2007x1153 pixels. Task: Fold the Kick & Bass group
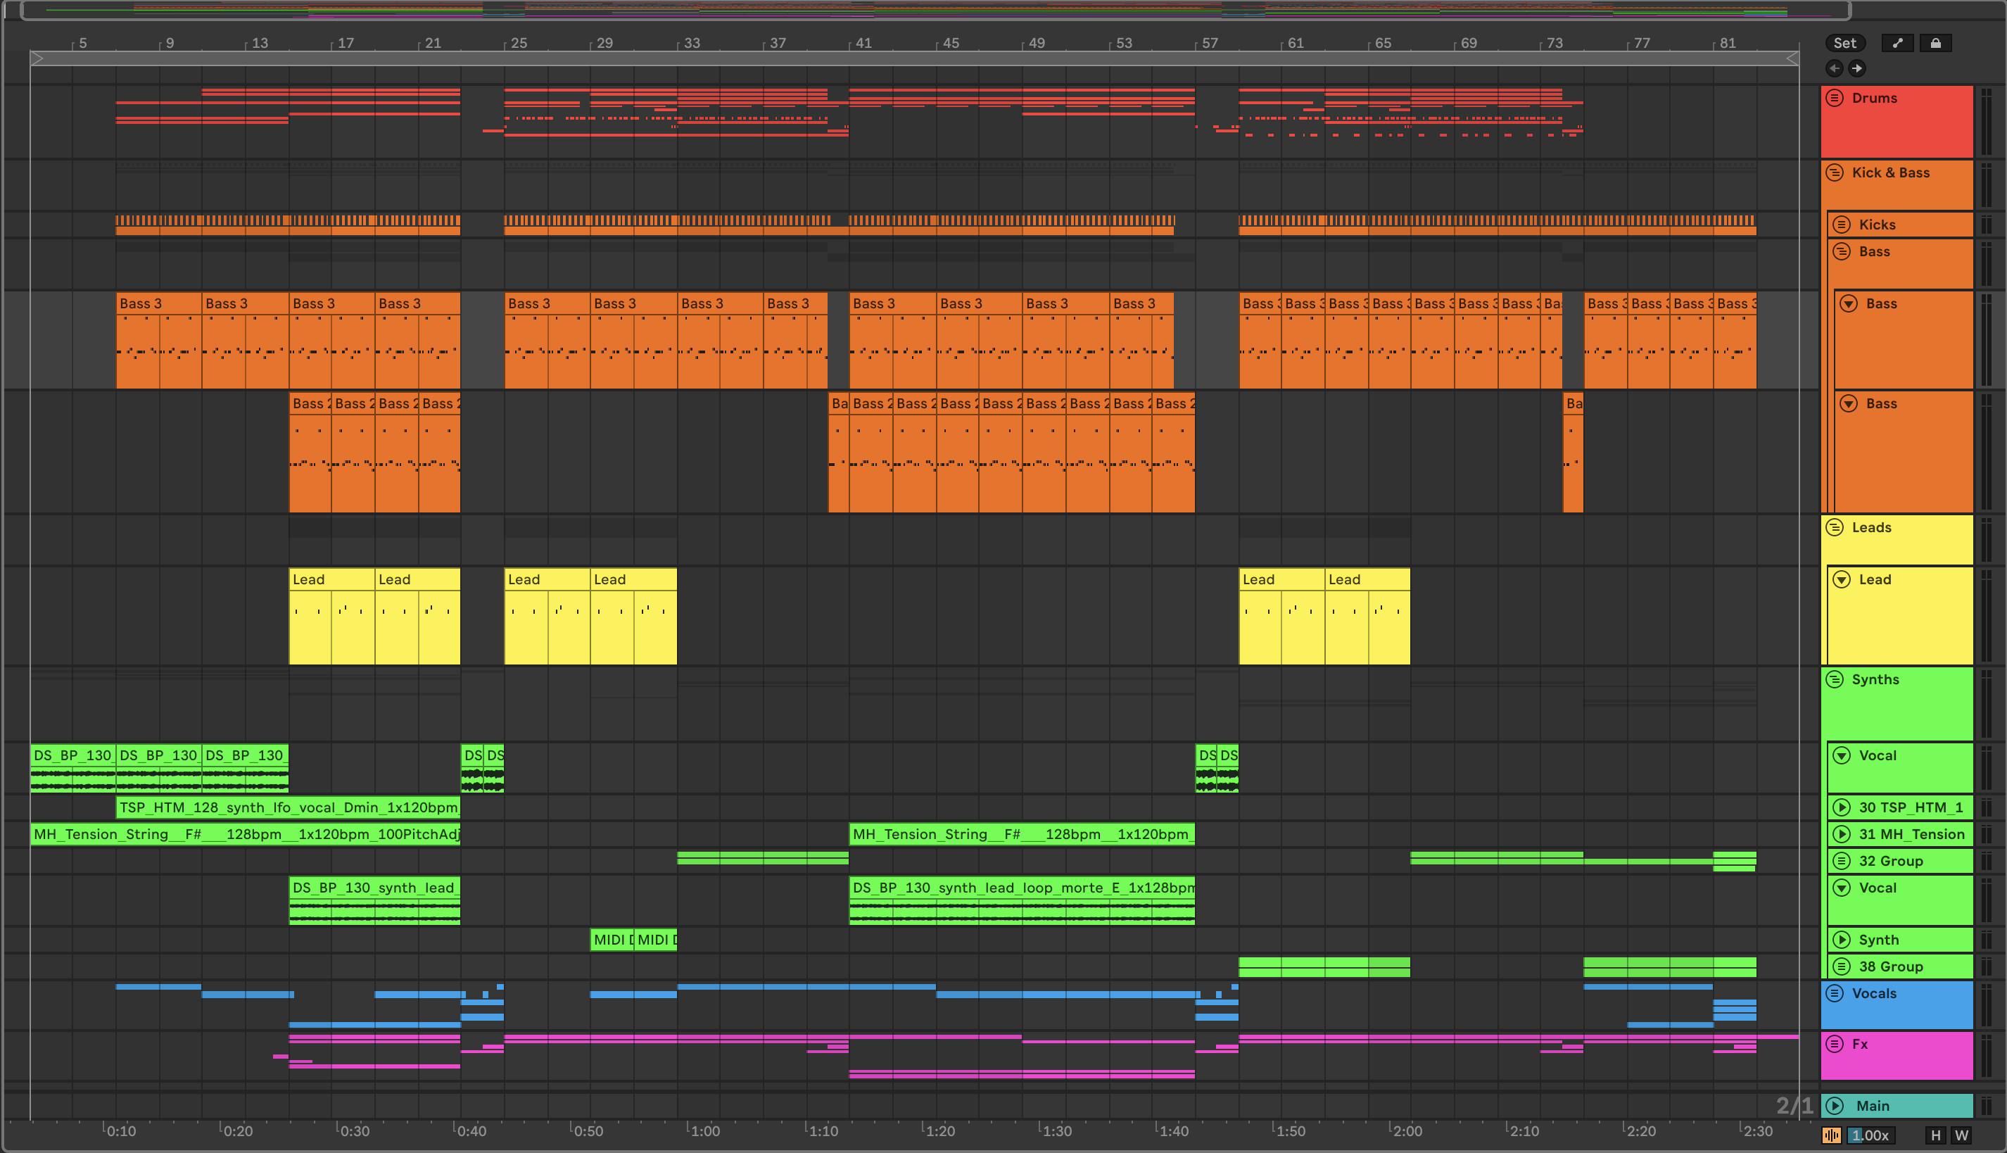(1835, 172)
